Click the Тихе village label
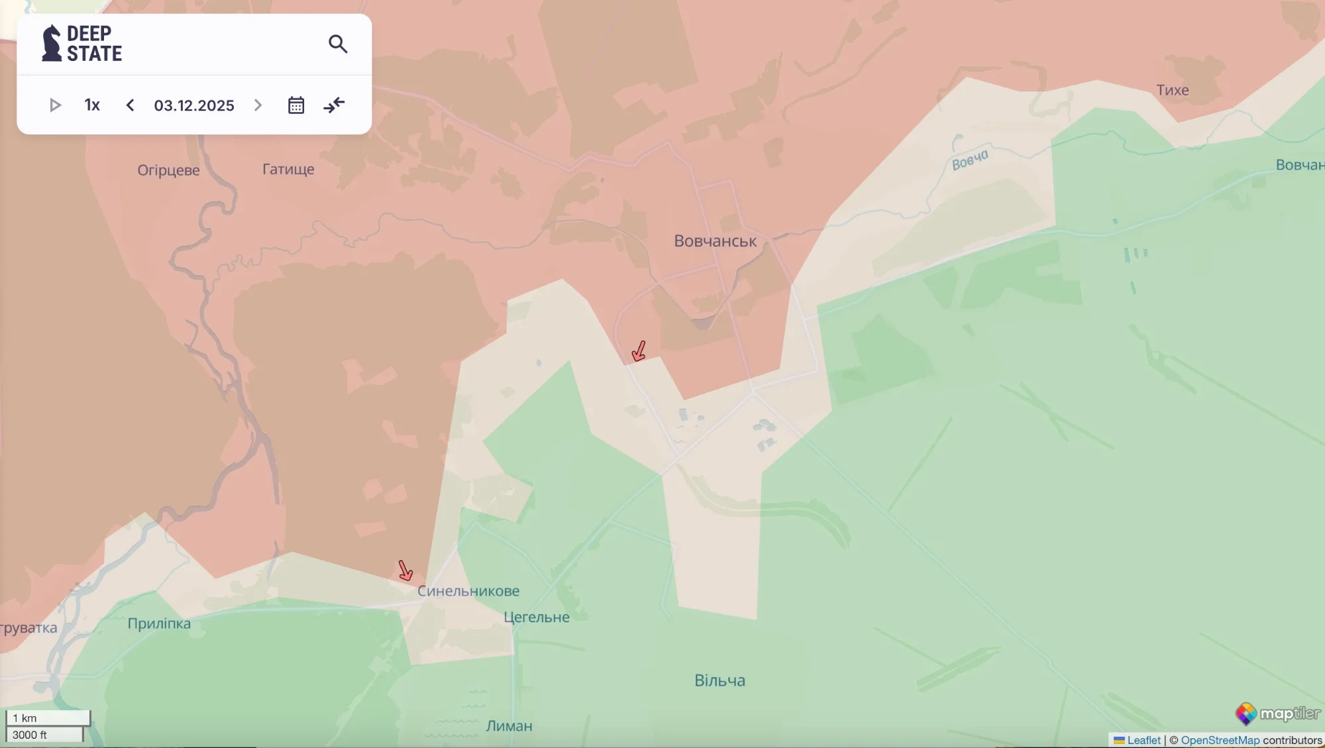The height and width of the screenshot is (748, 1325). point(1172,90)
